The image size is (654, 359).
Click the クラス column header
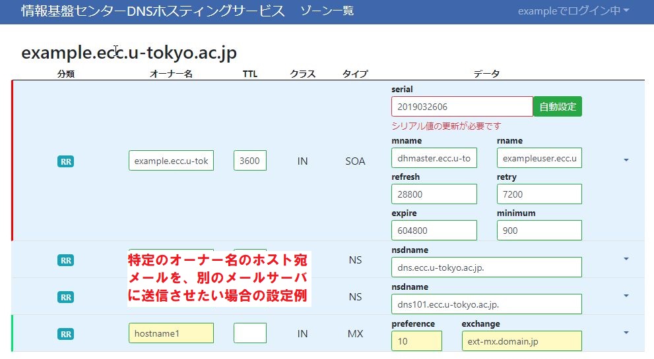[x=303, y=74]
